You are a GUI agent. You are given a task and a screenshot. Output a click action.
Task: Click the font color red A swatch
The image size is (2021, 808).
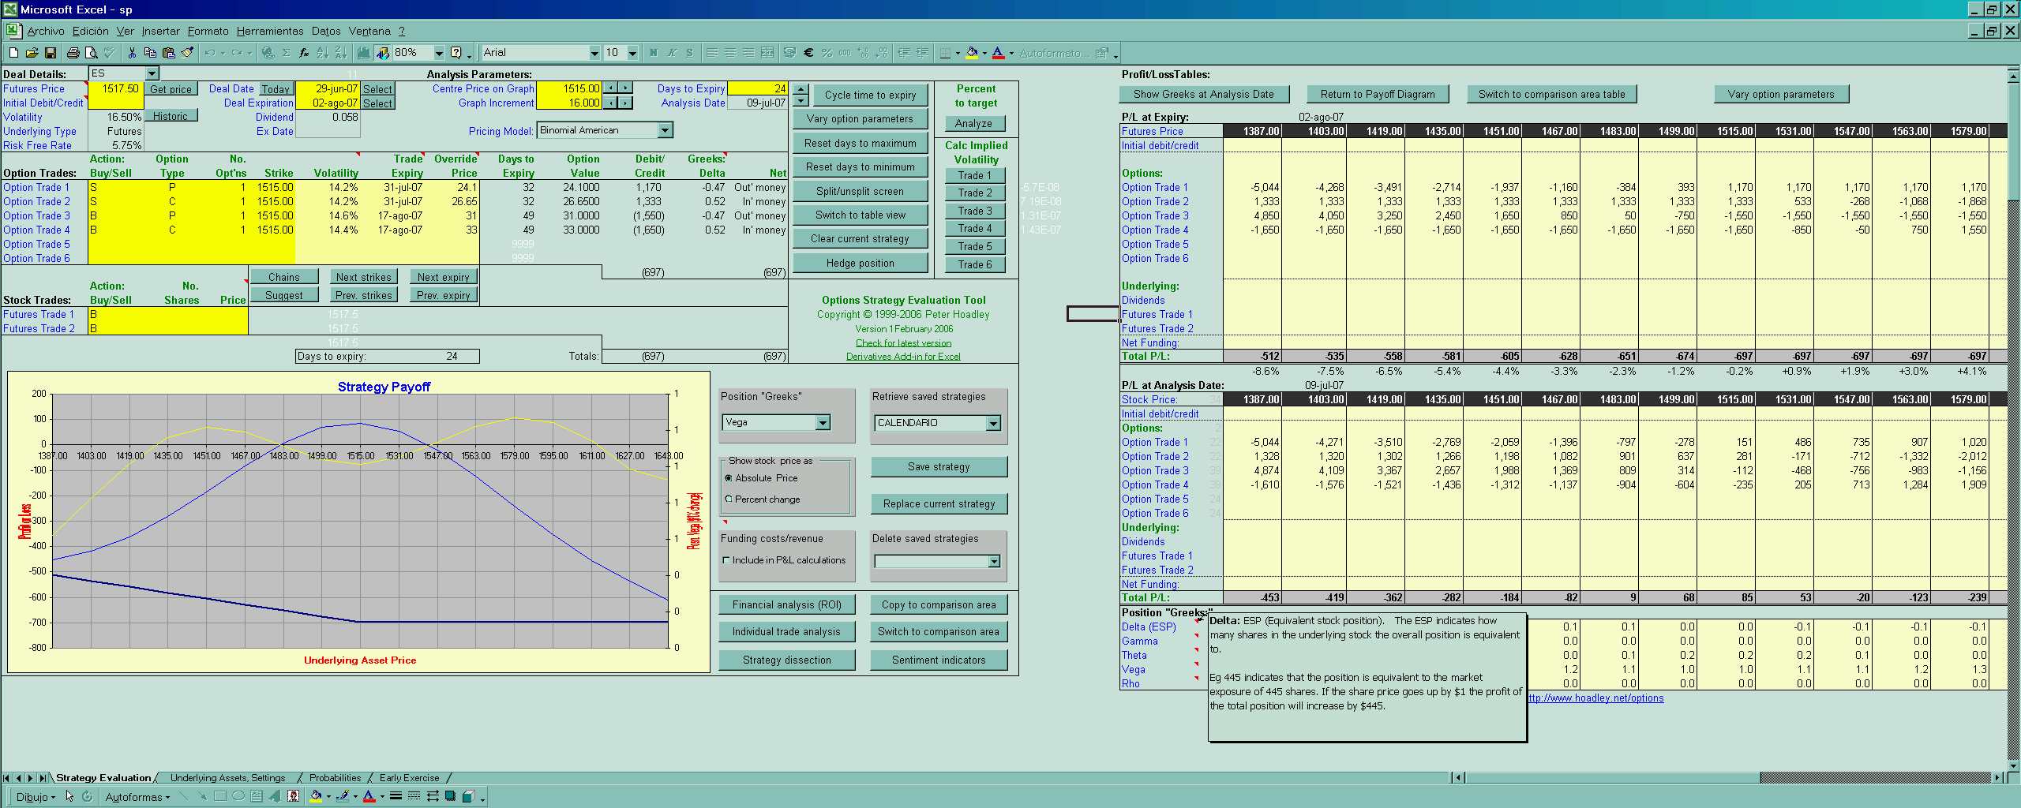point(998,53)
